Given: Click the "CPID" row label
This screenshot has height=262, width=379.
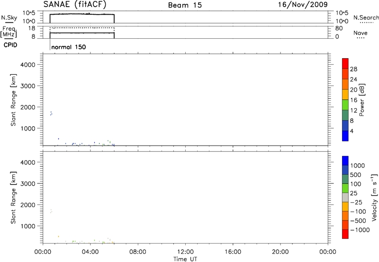Looking at the screenshot, I should pos(10,45).
